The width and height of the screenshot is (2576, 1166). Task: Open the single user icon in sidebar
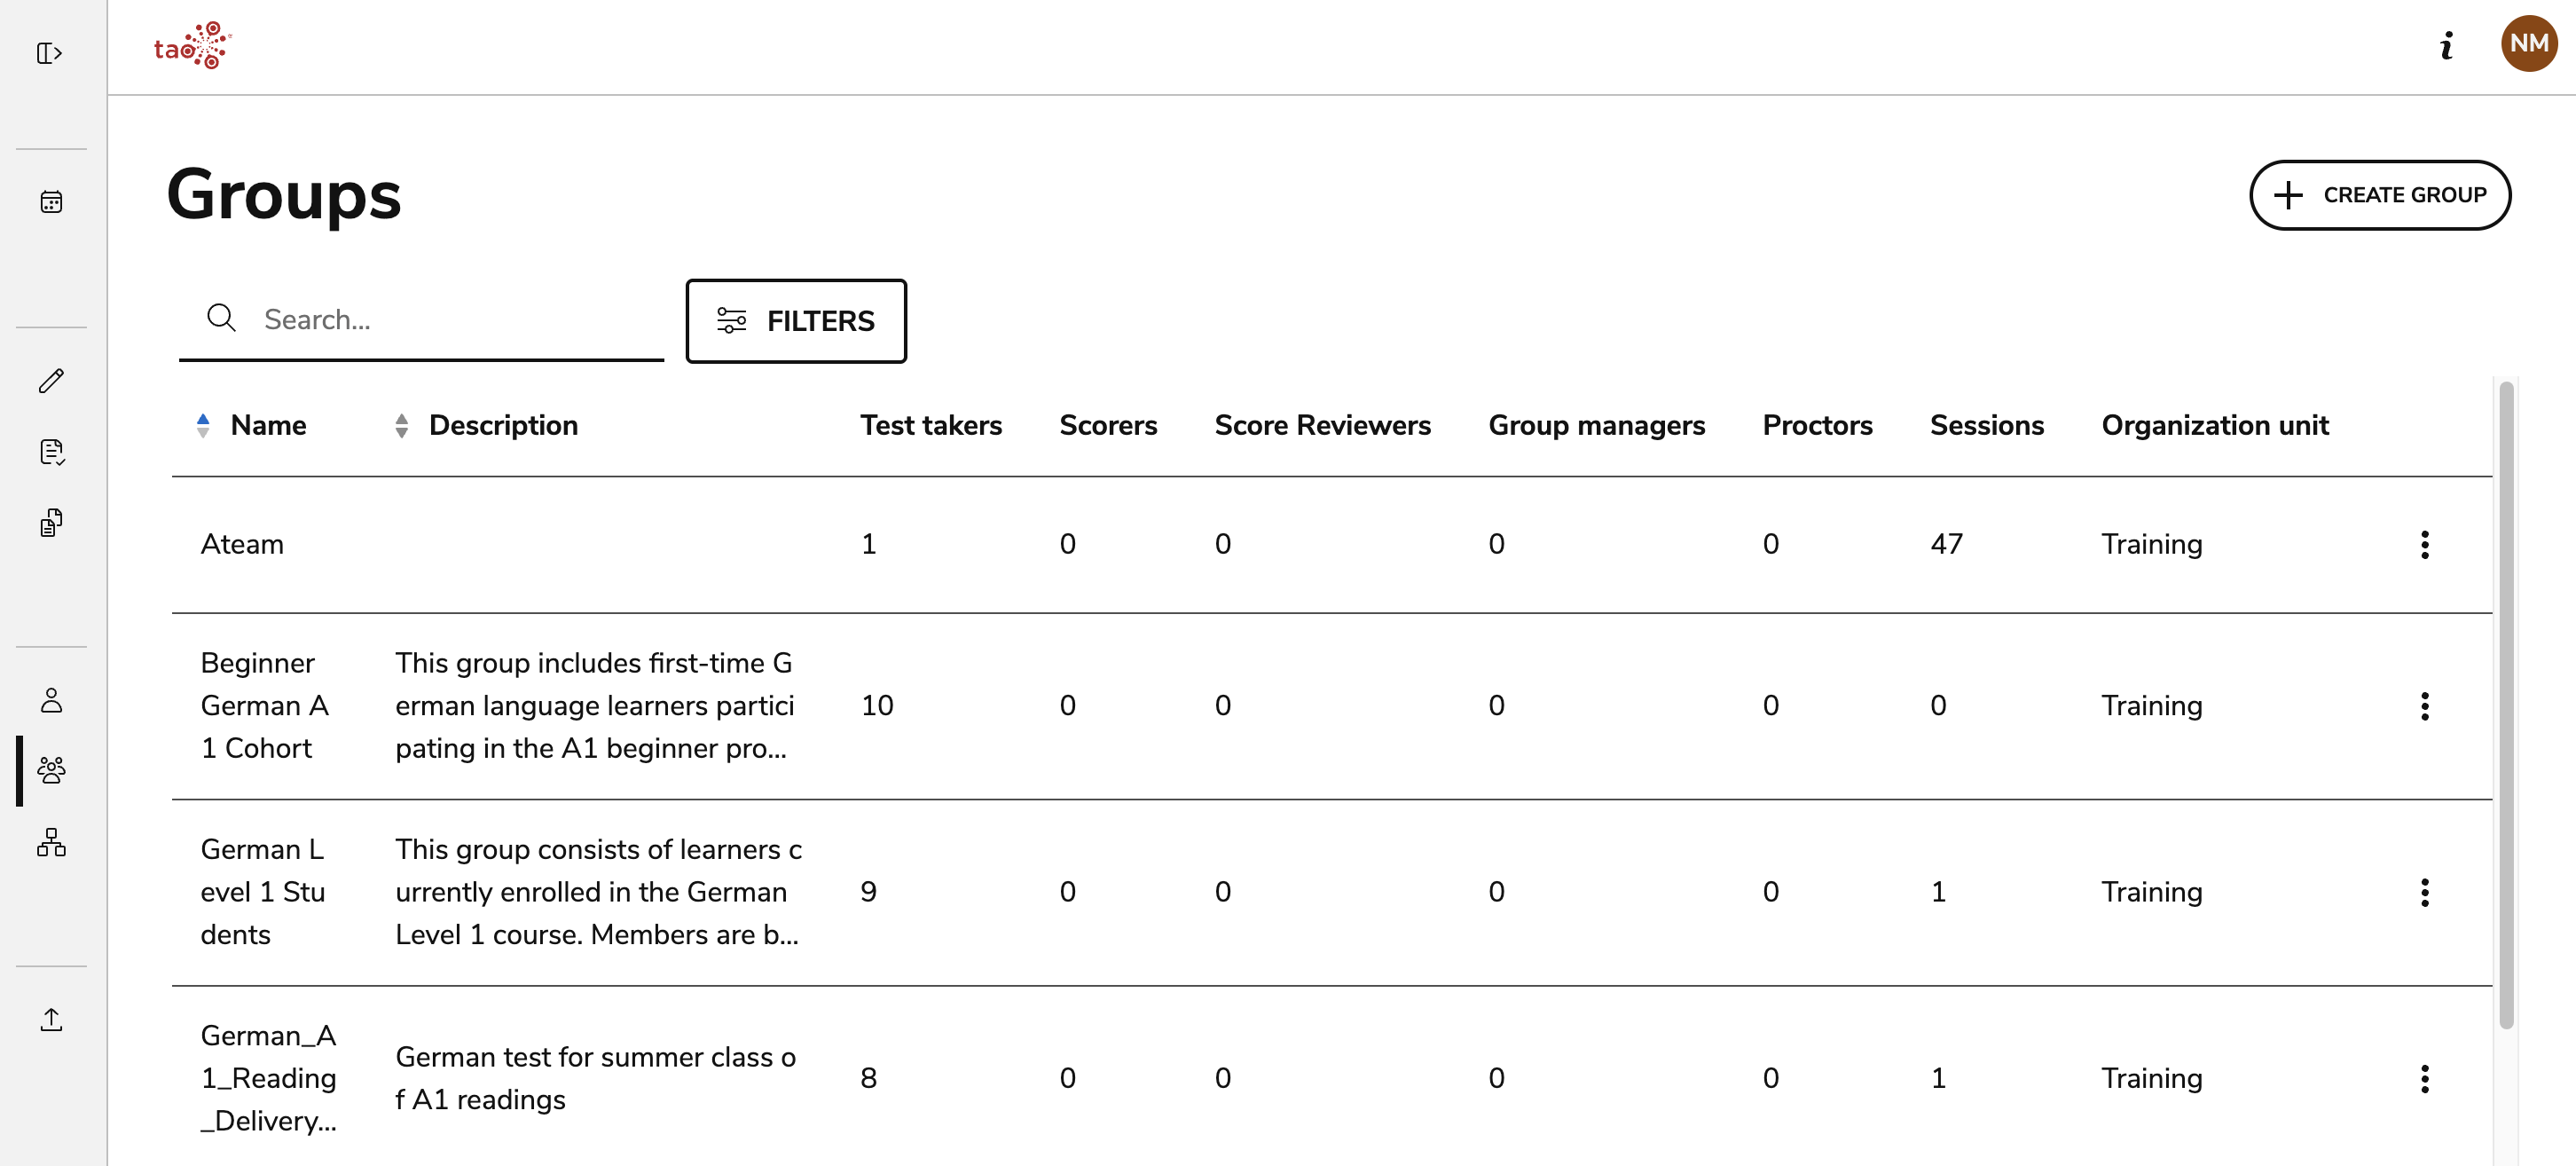click(x=50, y=700)
